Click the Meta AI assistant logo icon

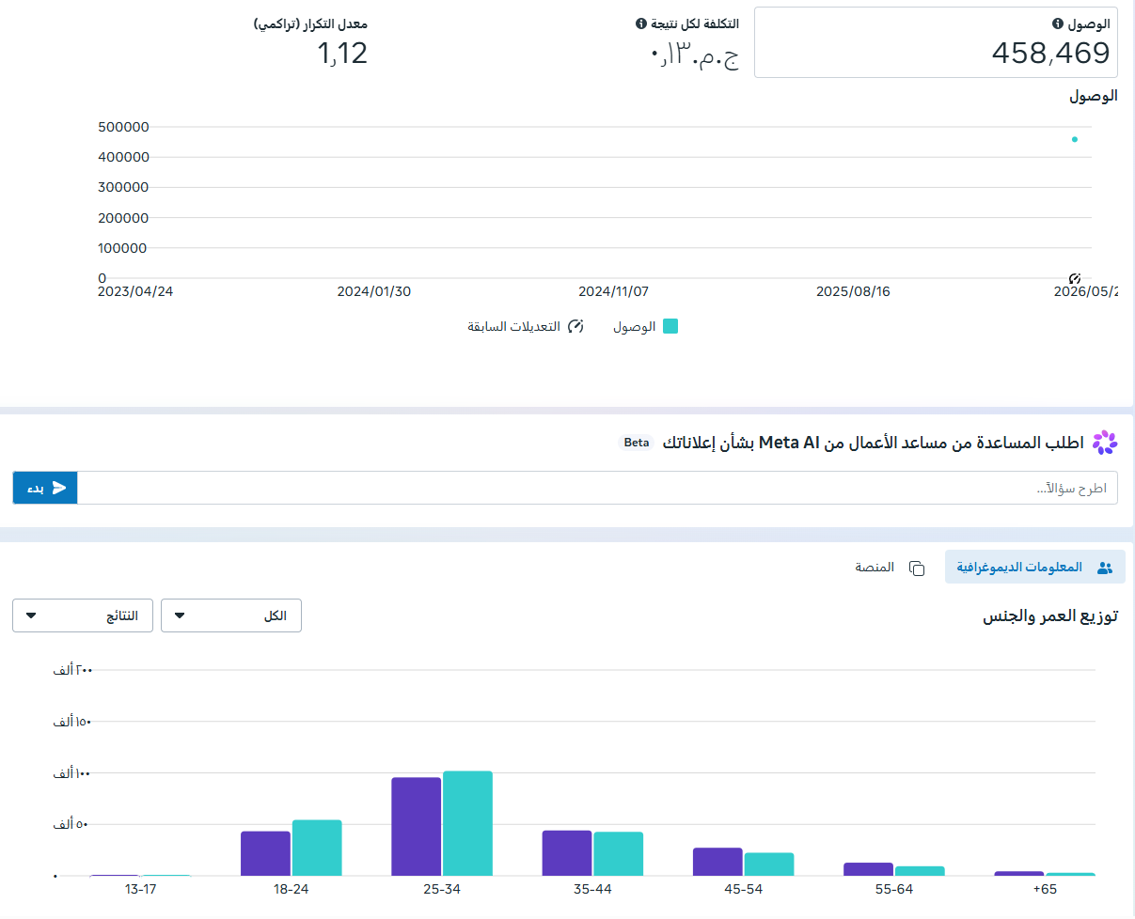[1105, 442]
